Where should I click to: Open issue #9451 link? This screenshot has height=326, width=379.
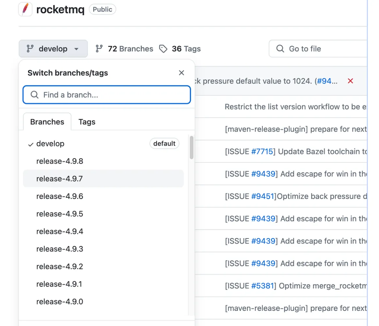(x=263, y=196)
